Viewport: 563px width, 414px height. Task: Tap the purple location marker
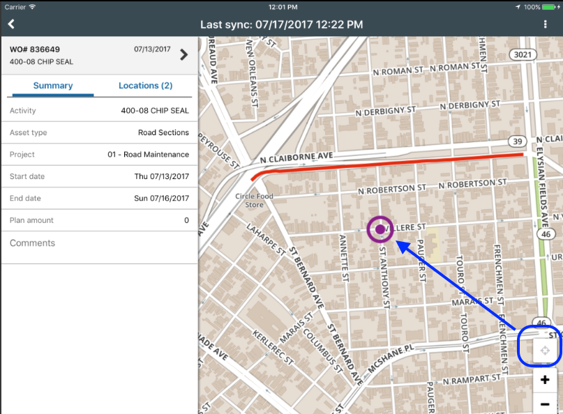[x=380, y=229]
